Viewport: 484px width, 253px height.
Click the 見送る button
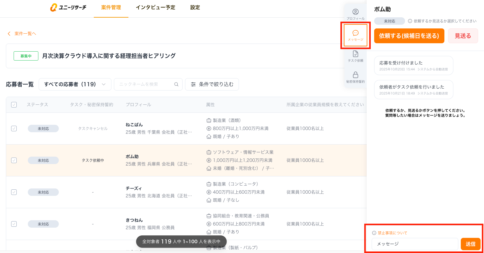pyautogui.click(x=463, y=36)
